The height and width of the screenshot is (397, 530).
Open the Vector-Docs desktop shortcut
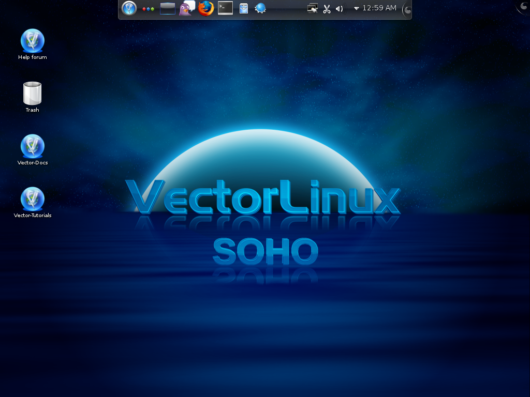pos(32,146)
